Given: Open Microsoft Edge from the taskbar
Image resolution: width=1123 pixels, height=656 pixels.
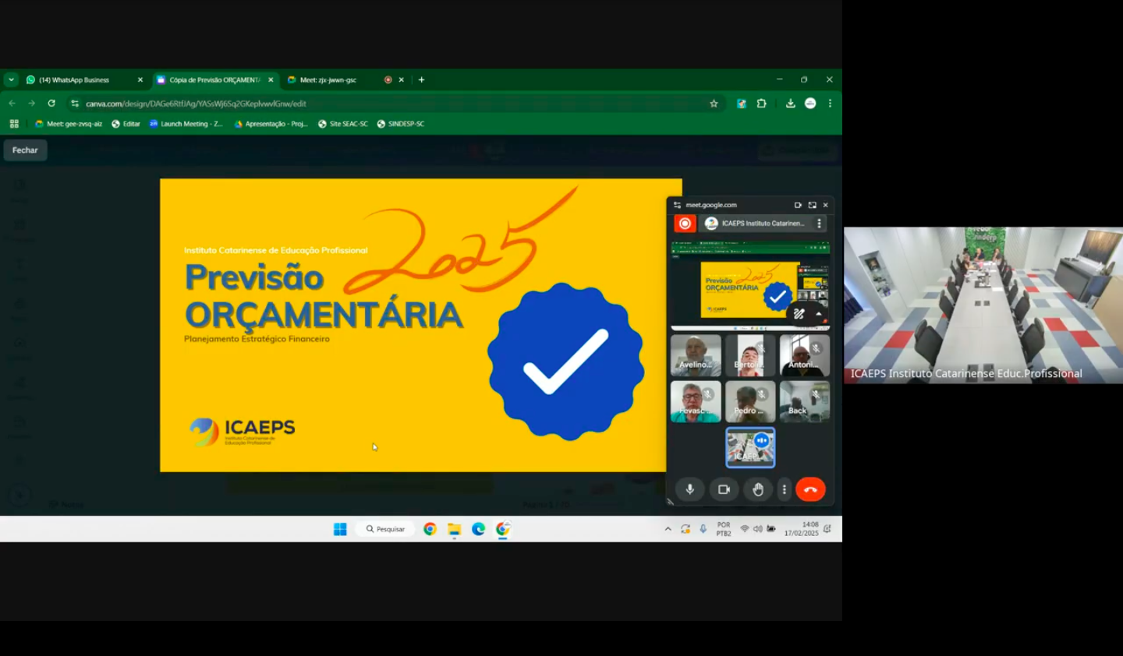Looking at the screenshot, I should click(479, 529).
